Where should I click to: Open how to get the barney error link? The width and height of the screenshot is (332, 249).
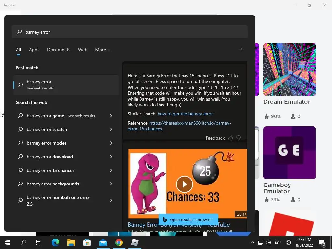[185, 114]
